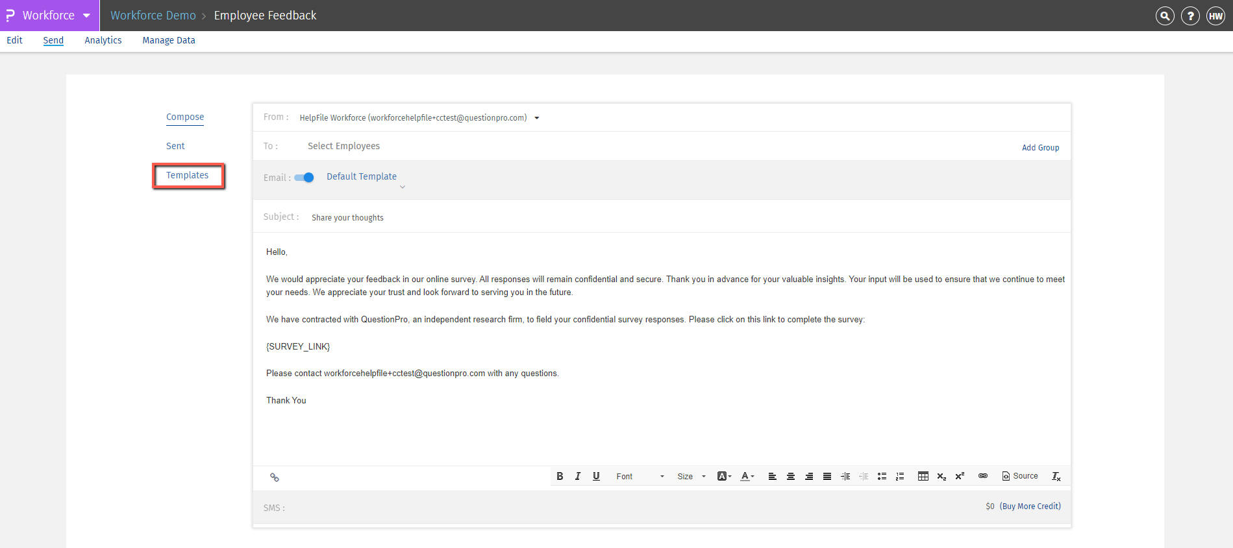
Task: Open the background color picker dropdown
Action: point(724,476)
